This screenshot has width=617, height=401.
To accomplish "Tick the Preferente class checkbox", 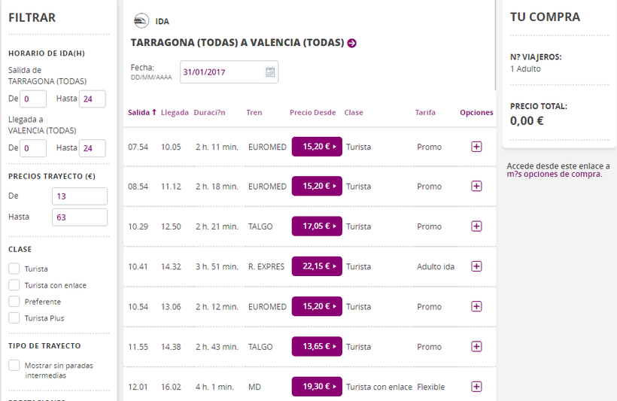I will (x=14, y=302).
